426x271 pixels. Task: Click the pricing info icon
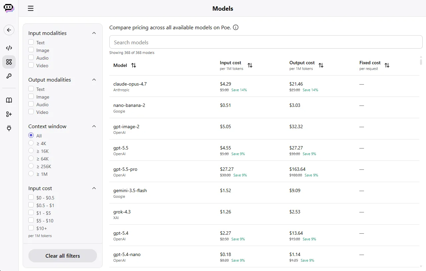[x=236, y=28]
